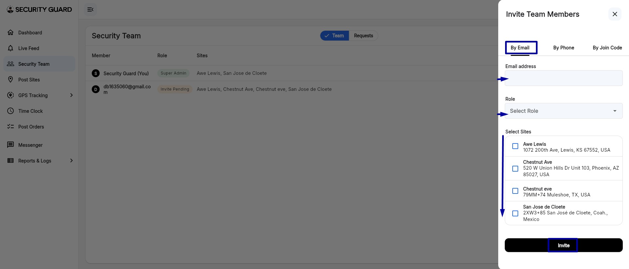Click the Live Feed bell icon
629x269 pixels.
[10, 48]
